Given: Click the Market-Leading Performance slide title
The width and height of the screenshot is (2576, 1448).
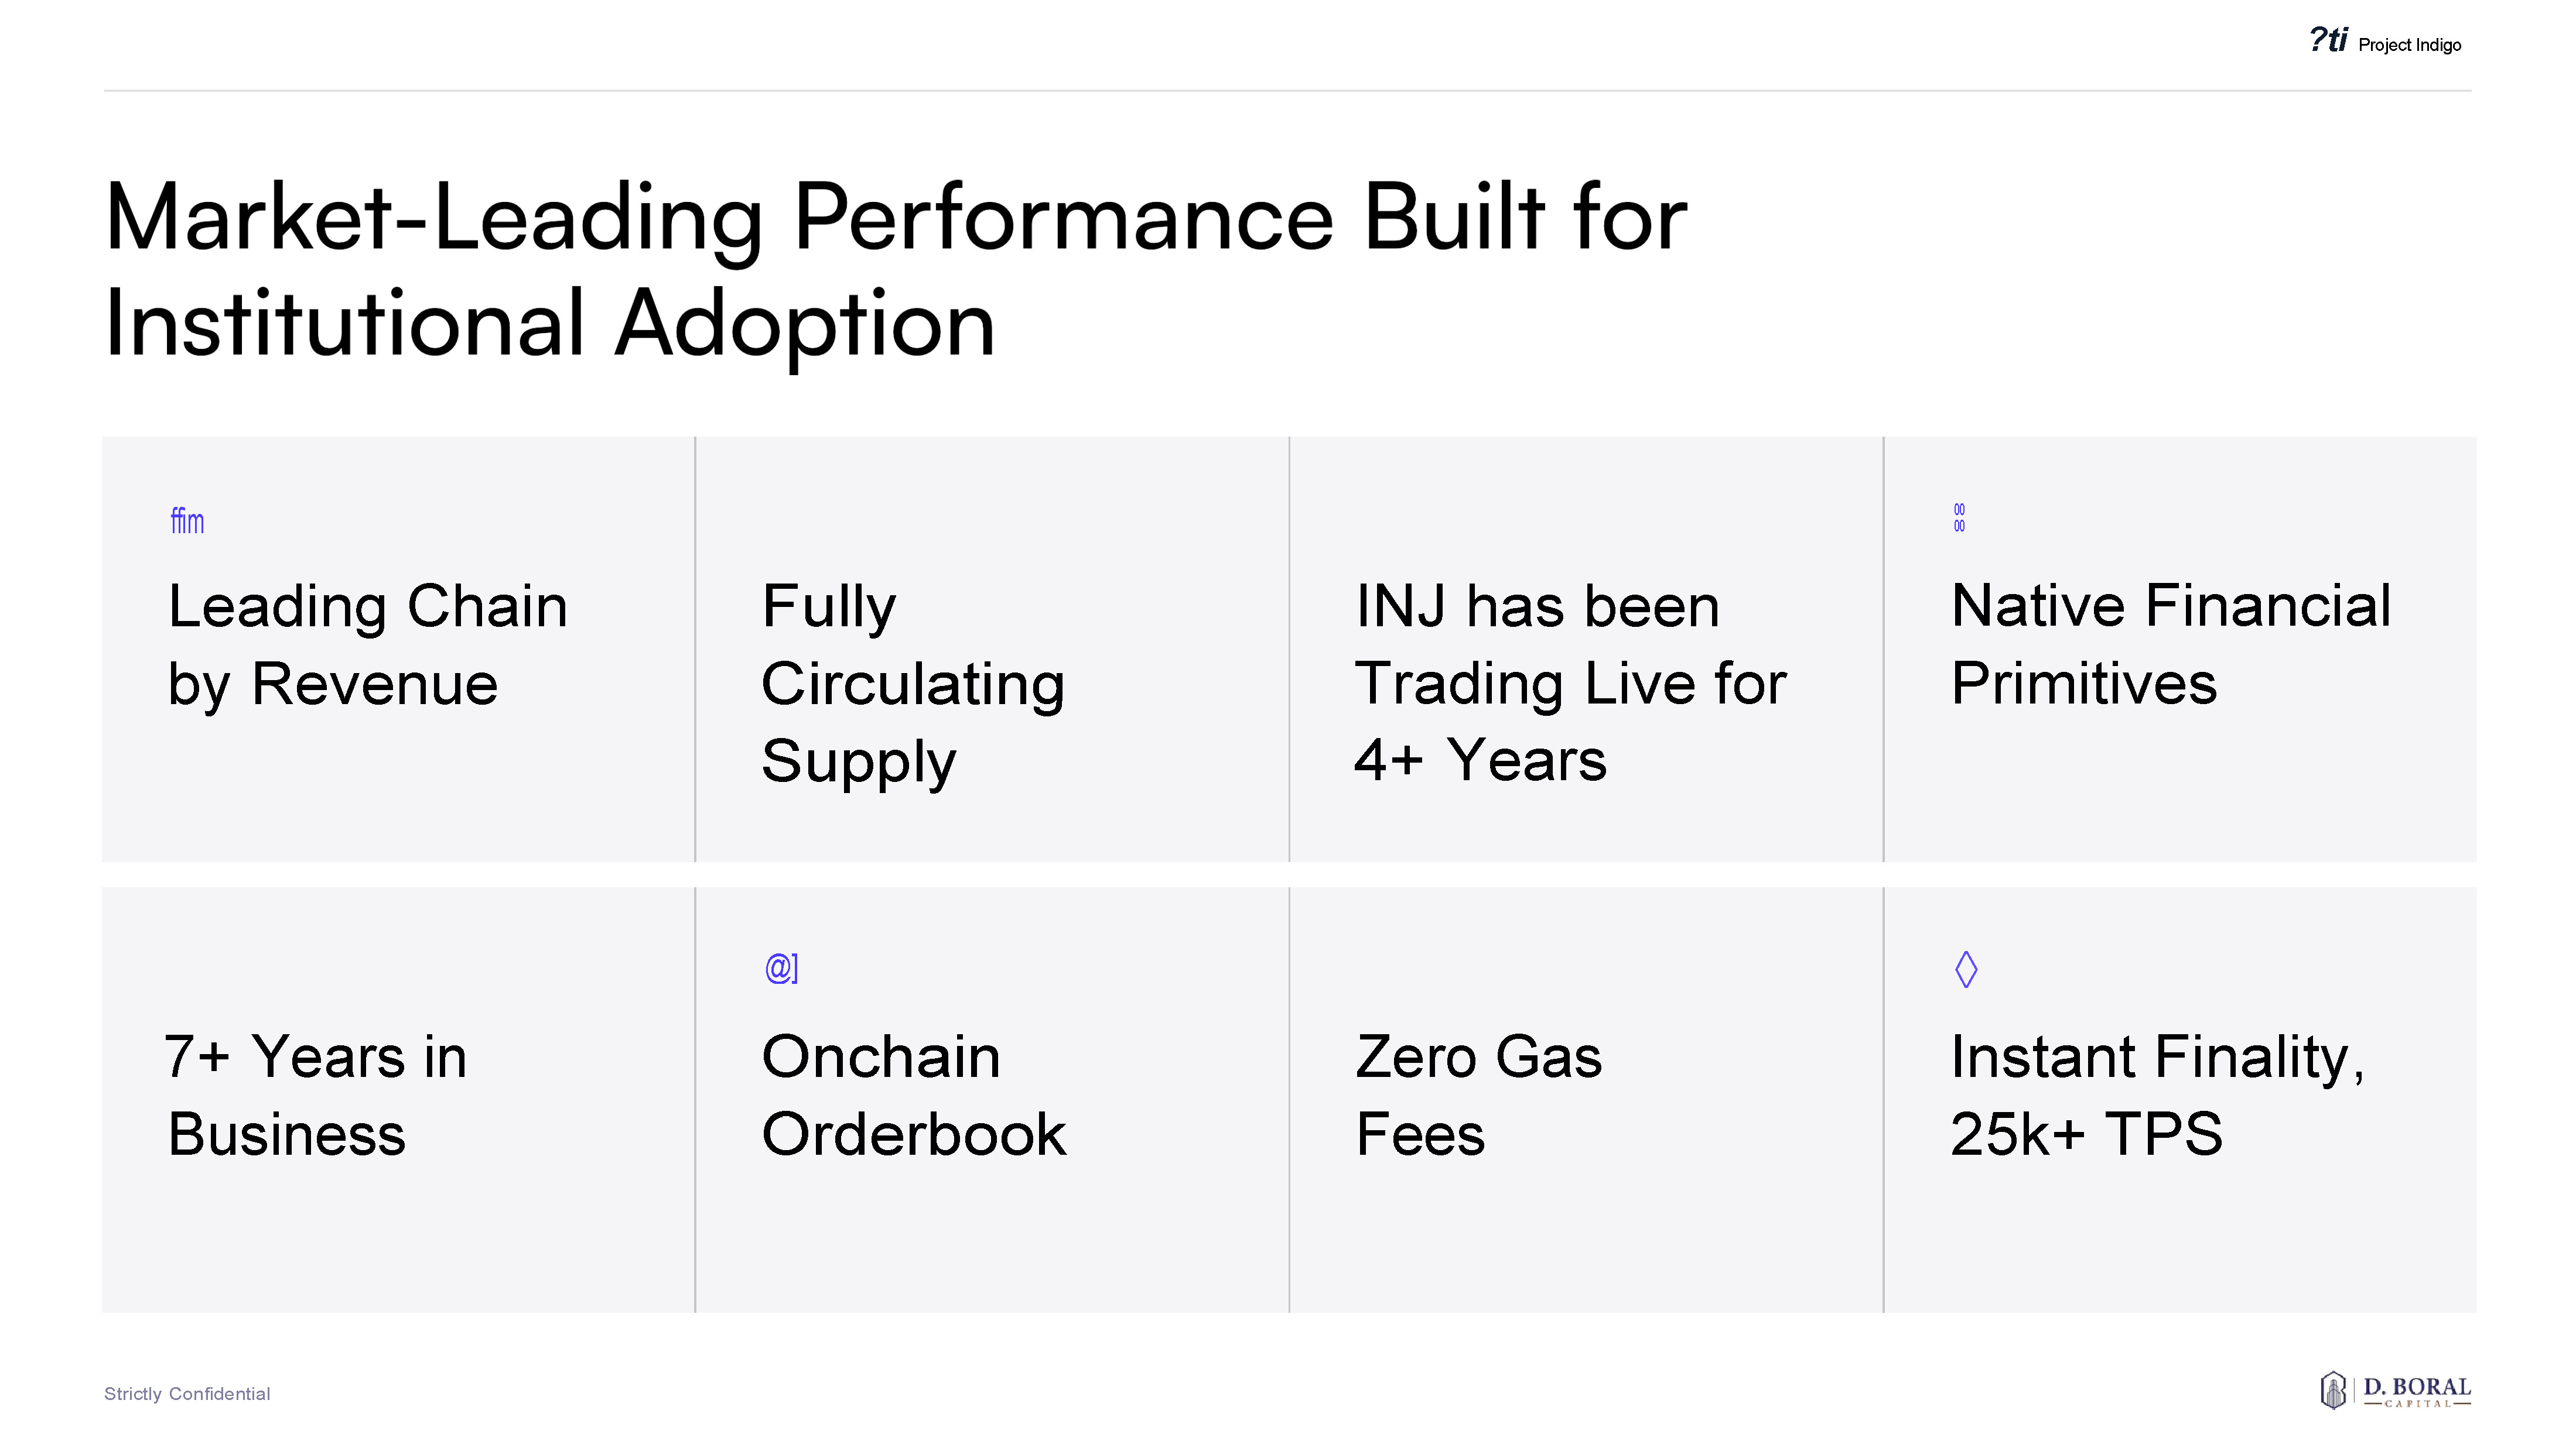Looking at the screenshot, I should [896, 218].
